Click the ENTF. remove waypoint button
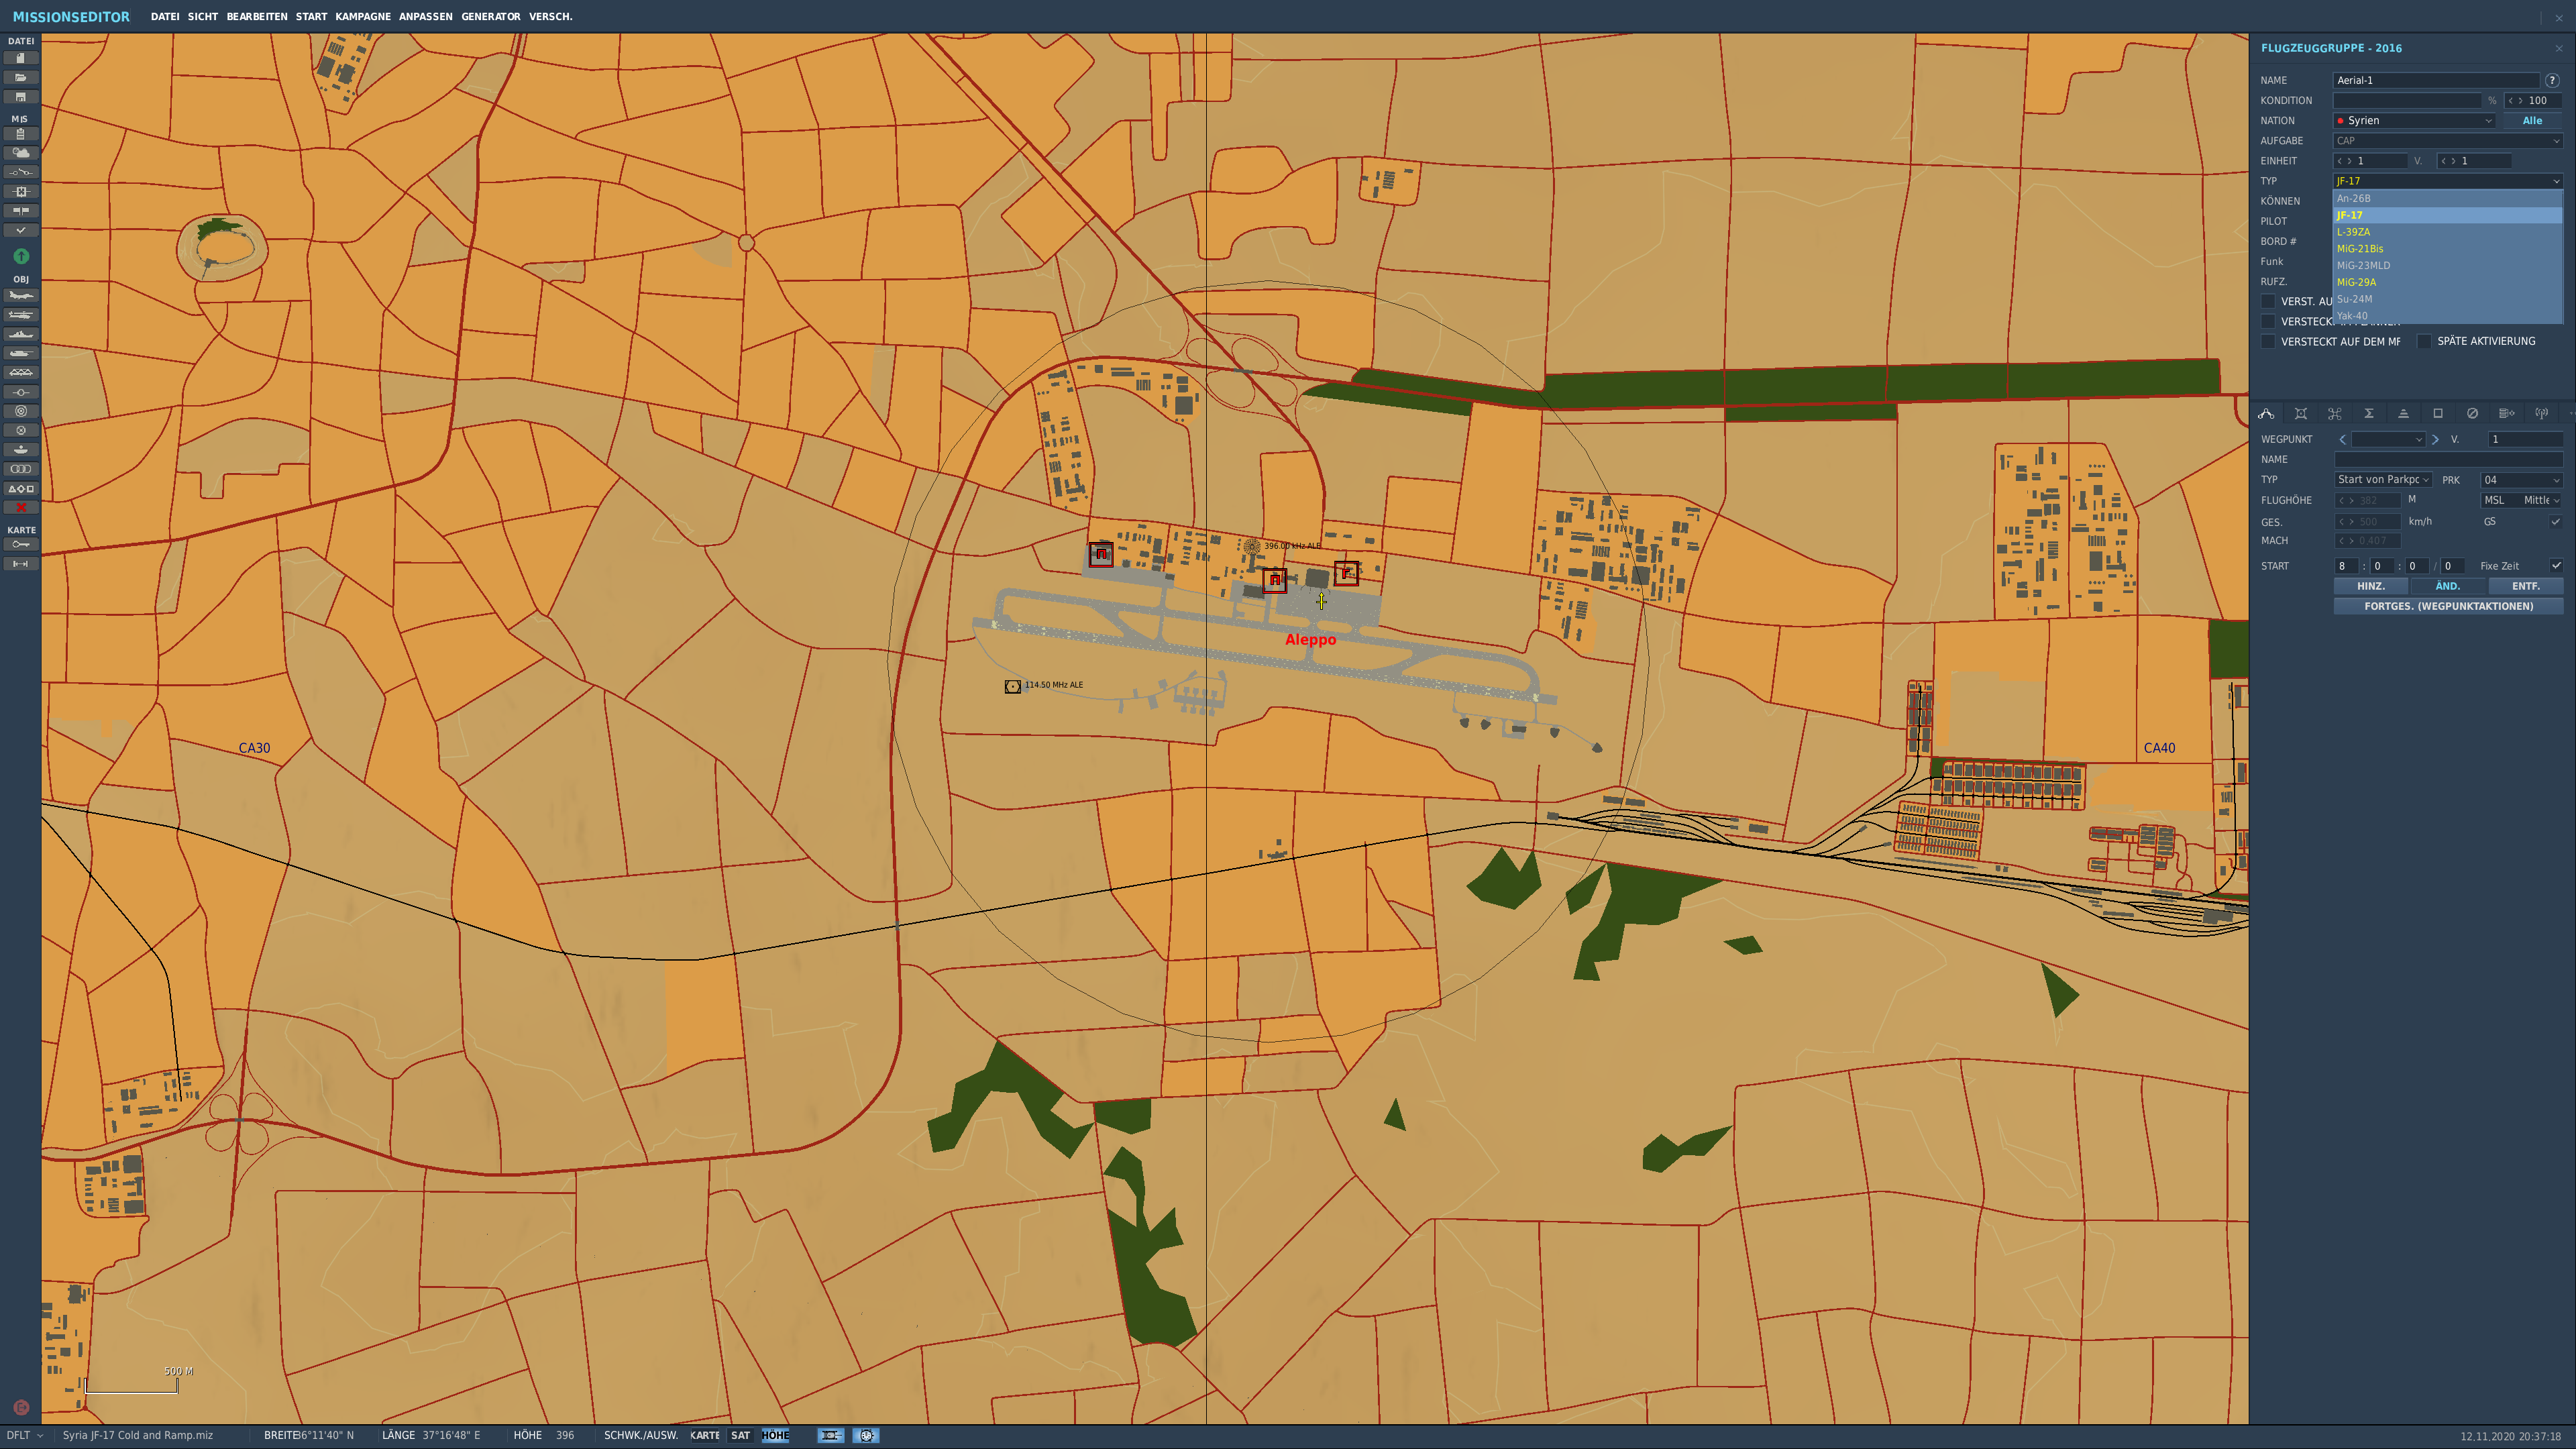2576x1449 pixels. (2525, 587)
